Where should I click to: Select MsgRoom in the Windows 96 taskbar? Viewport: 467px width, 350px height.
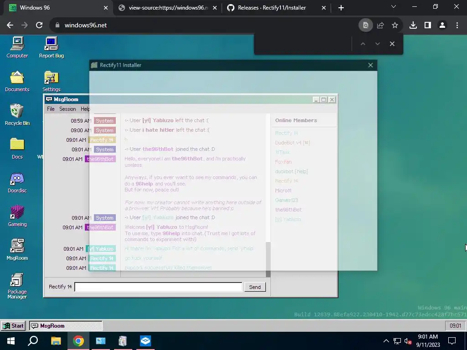(x=66, y=326)
